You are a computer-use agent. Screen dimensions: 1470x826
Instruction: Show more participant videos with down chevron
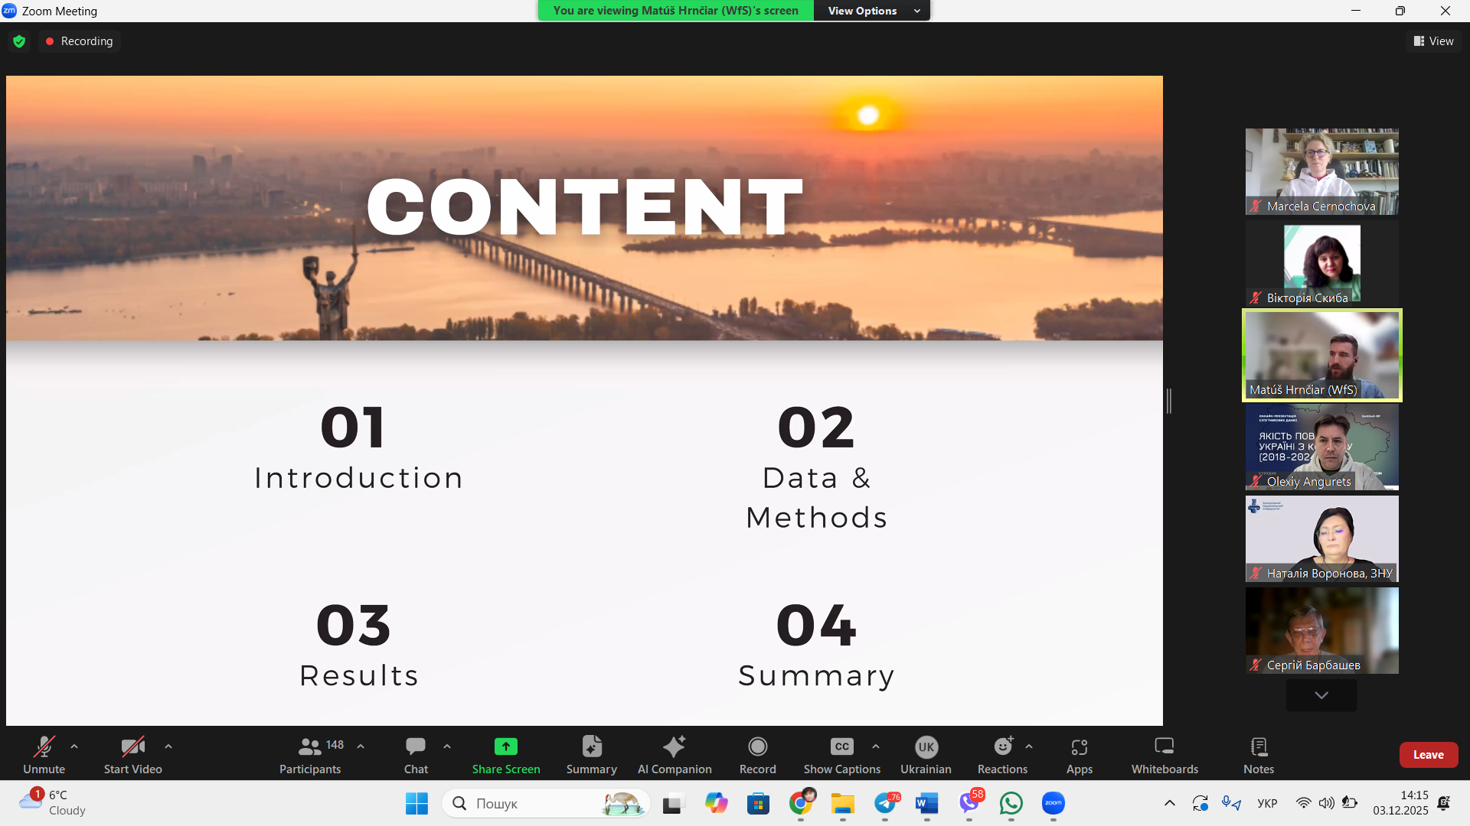pyautogui.click(x=1321, y=695)
